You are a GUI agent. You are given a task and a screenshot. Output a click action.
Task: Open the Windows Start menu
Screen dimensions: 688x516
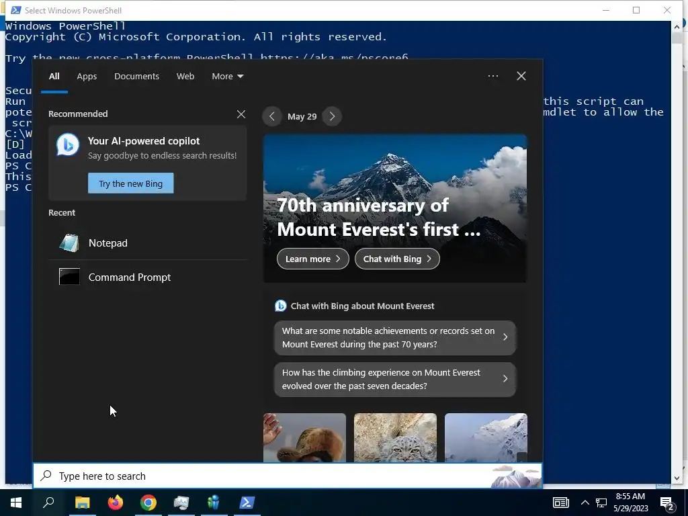16,503
